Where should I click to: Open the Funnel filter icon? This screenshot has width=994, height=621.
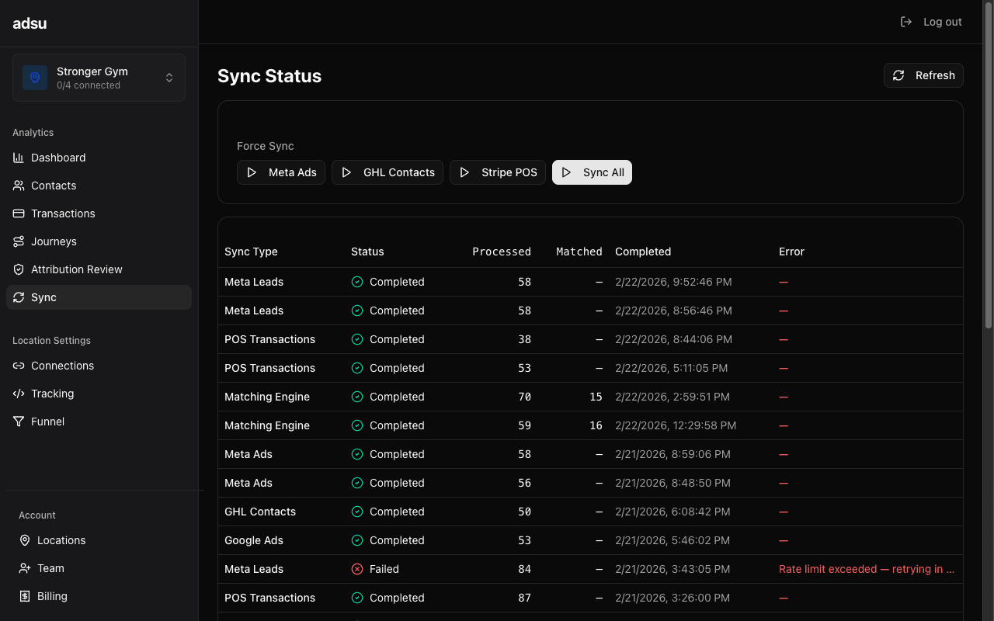click(x=18, y=422)
